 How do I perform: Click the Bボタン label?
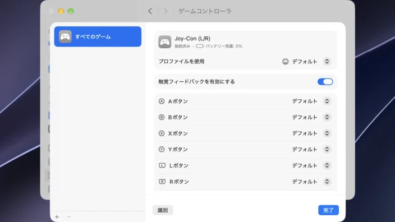pos(178,117)
